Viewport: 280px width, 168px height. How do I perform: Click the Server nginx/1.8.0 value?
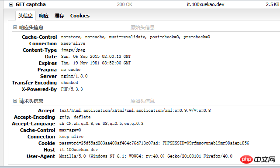[74, 76]
